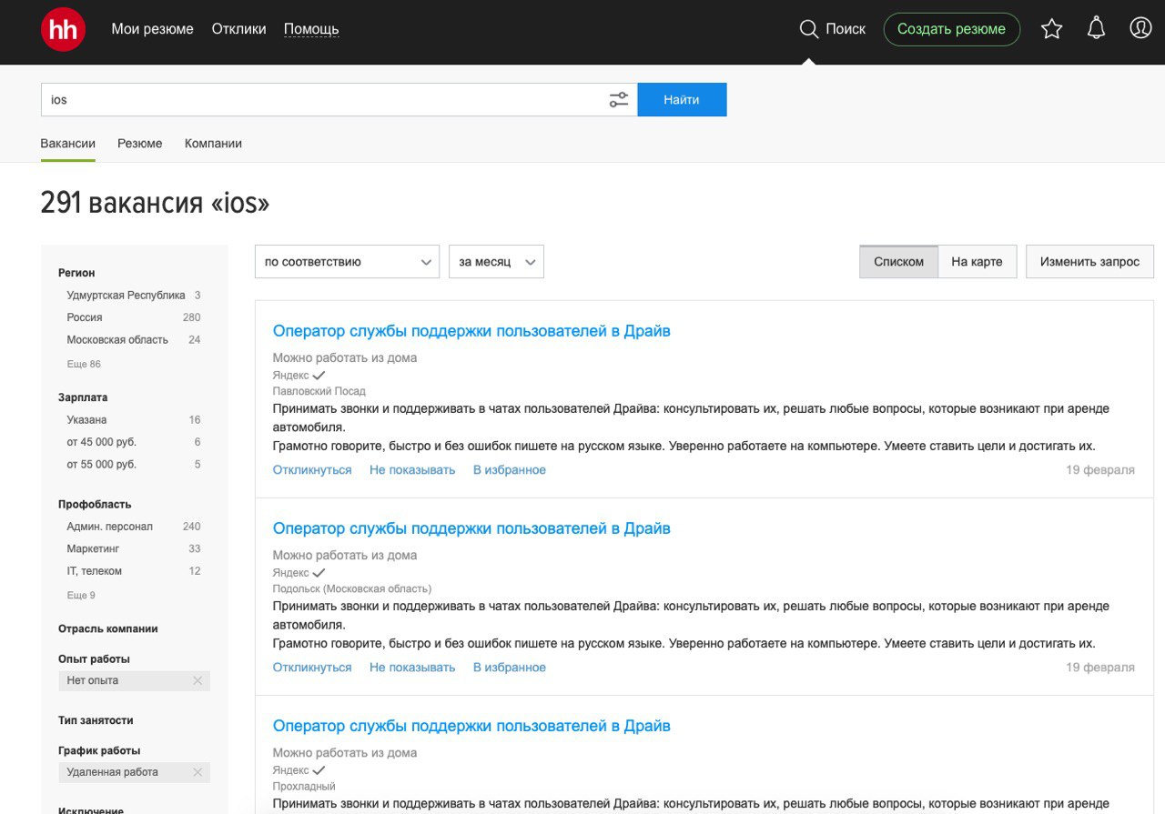The width and height of the screenshot is (1165, 814).
Task: Open Прохладный vacancy title link
Action: [x=471, y=726]
